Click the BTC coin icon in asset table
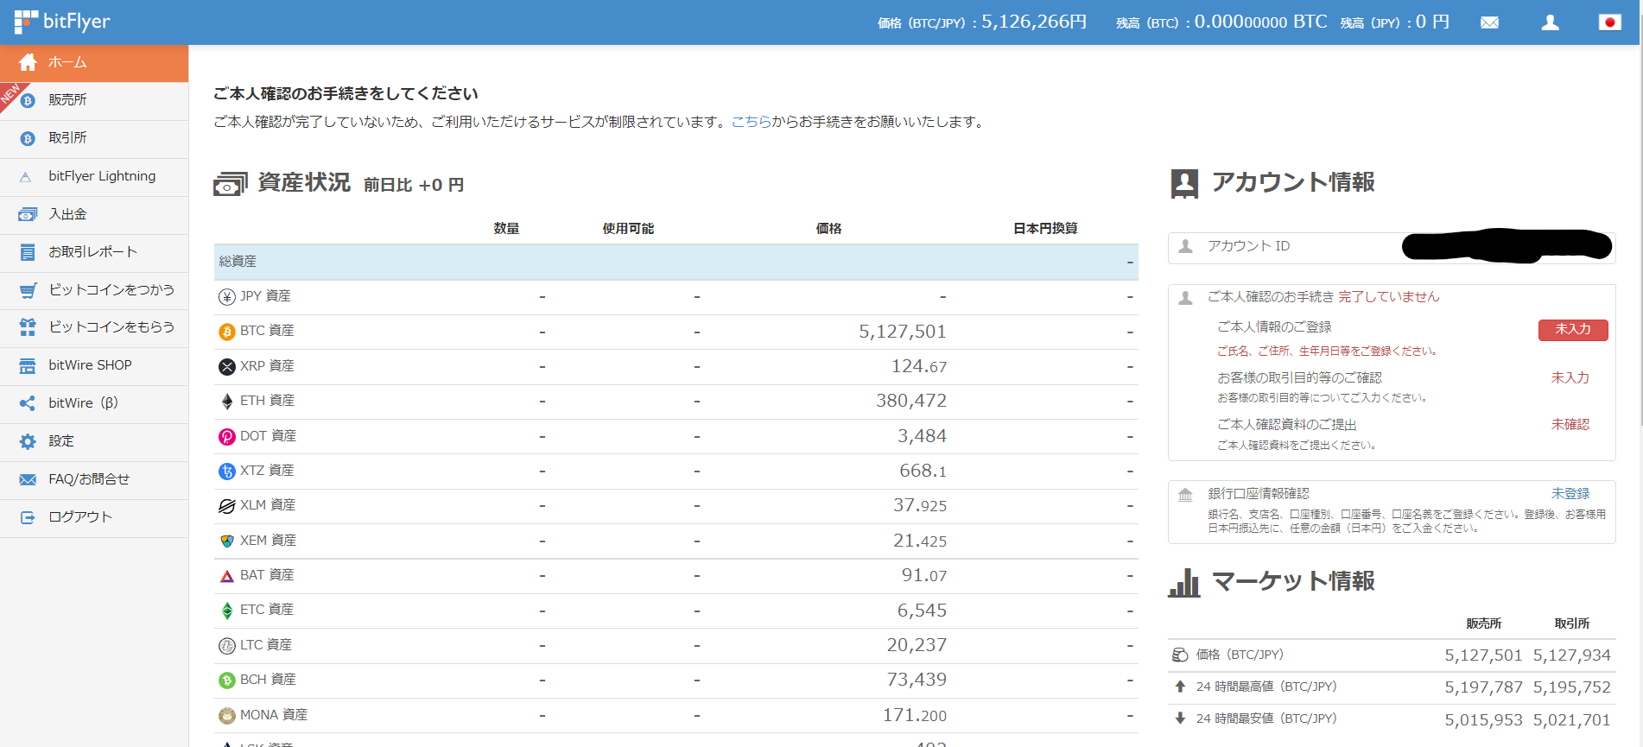Screen dimensions: 1643x747 (227, 332)
